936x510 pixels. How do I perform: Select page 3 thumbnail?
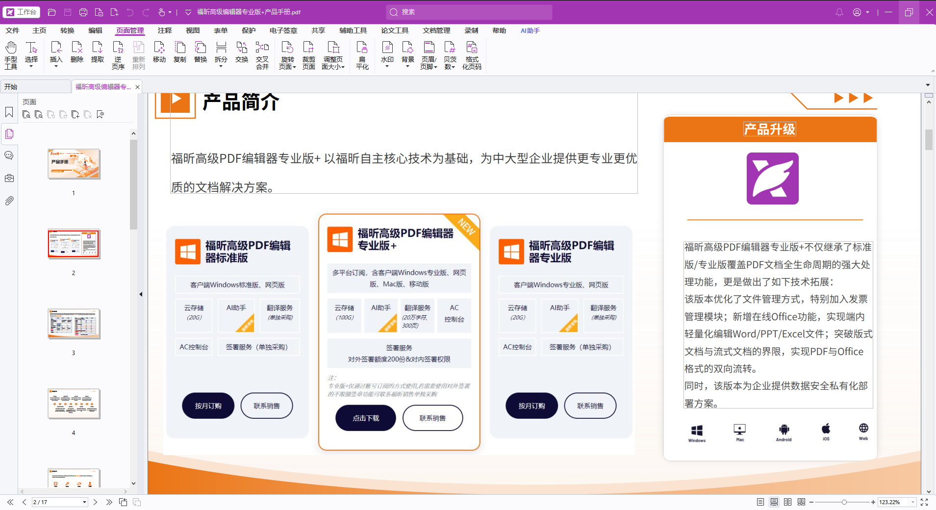[x=74, y=324]
